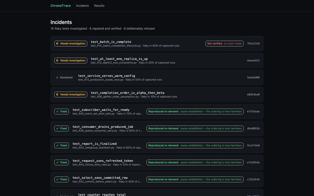The width and height of the screenshot is (314, 196).
Task: Open the test_batch_is_complete incident
Action: pyautogui.click(x=157, y=44)
